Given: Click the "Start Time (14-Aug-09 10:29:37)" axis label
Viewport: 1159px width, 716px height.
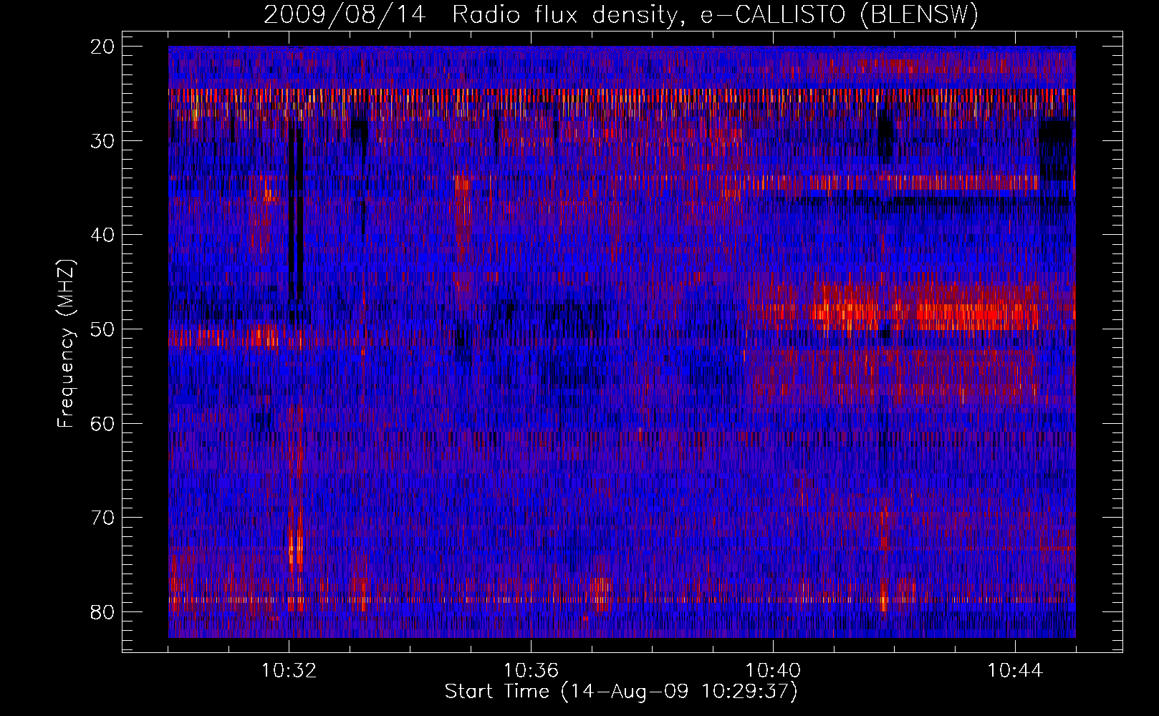Looking at the screenshot, I should (621, 692).
